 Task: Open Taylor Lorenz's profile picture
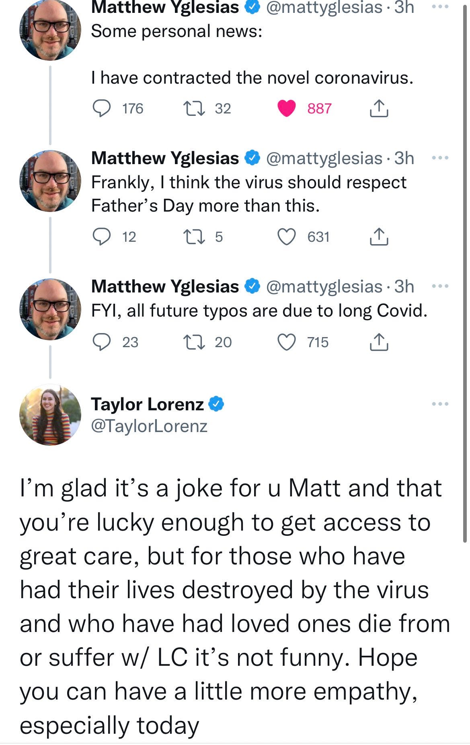click(x=50, y=415)
